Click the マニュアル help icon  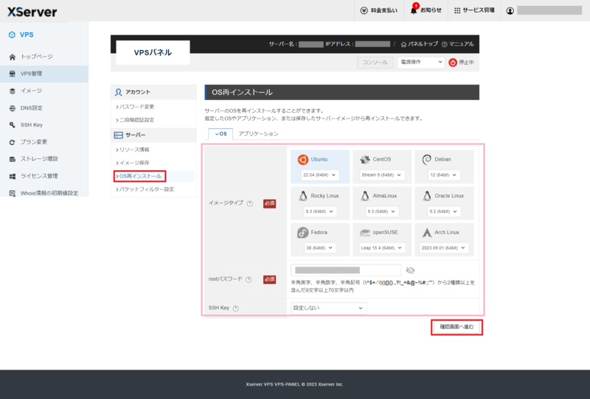445,44
